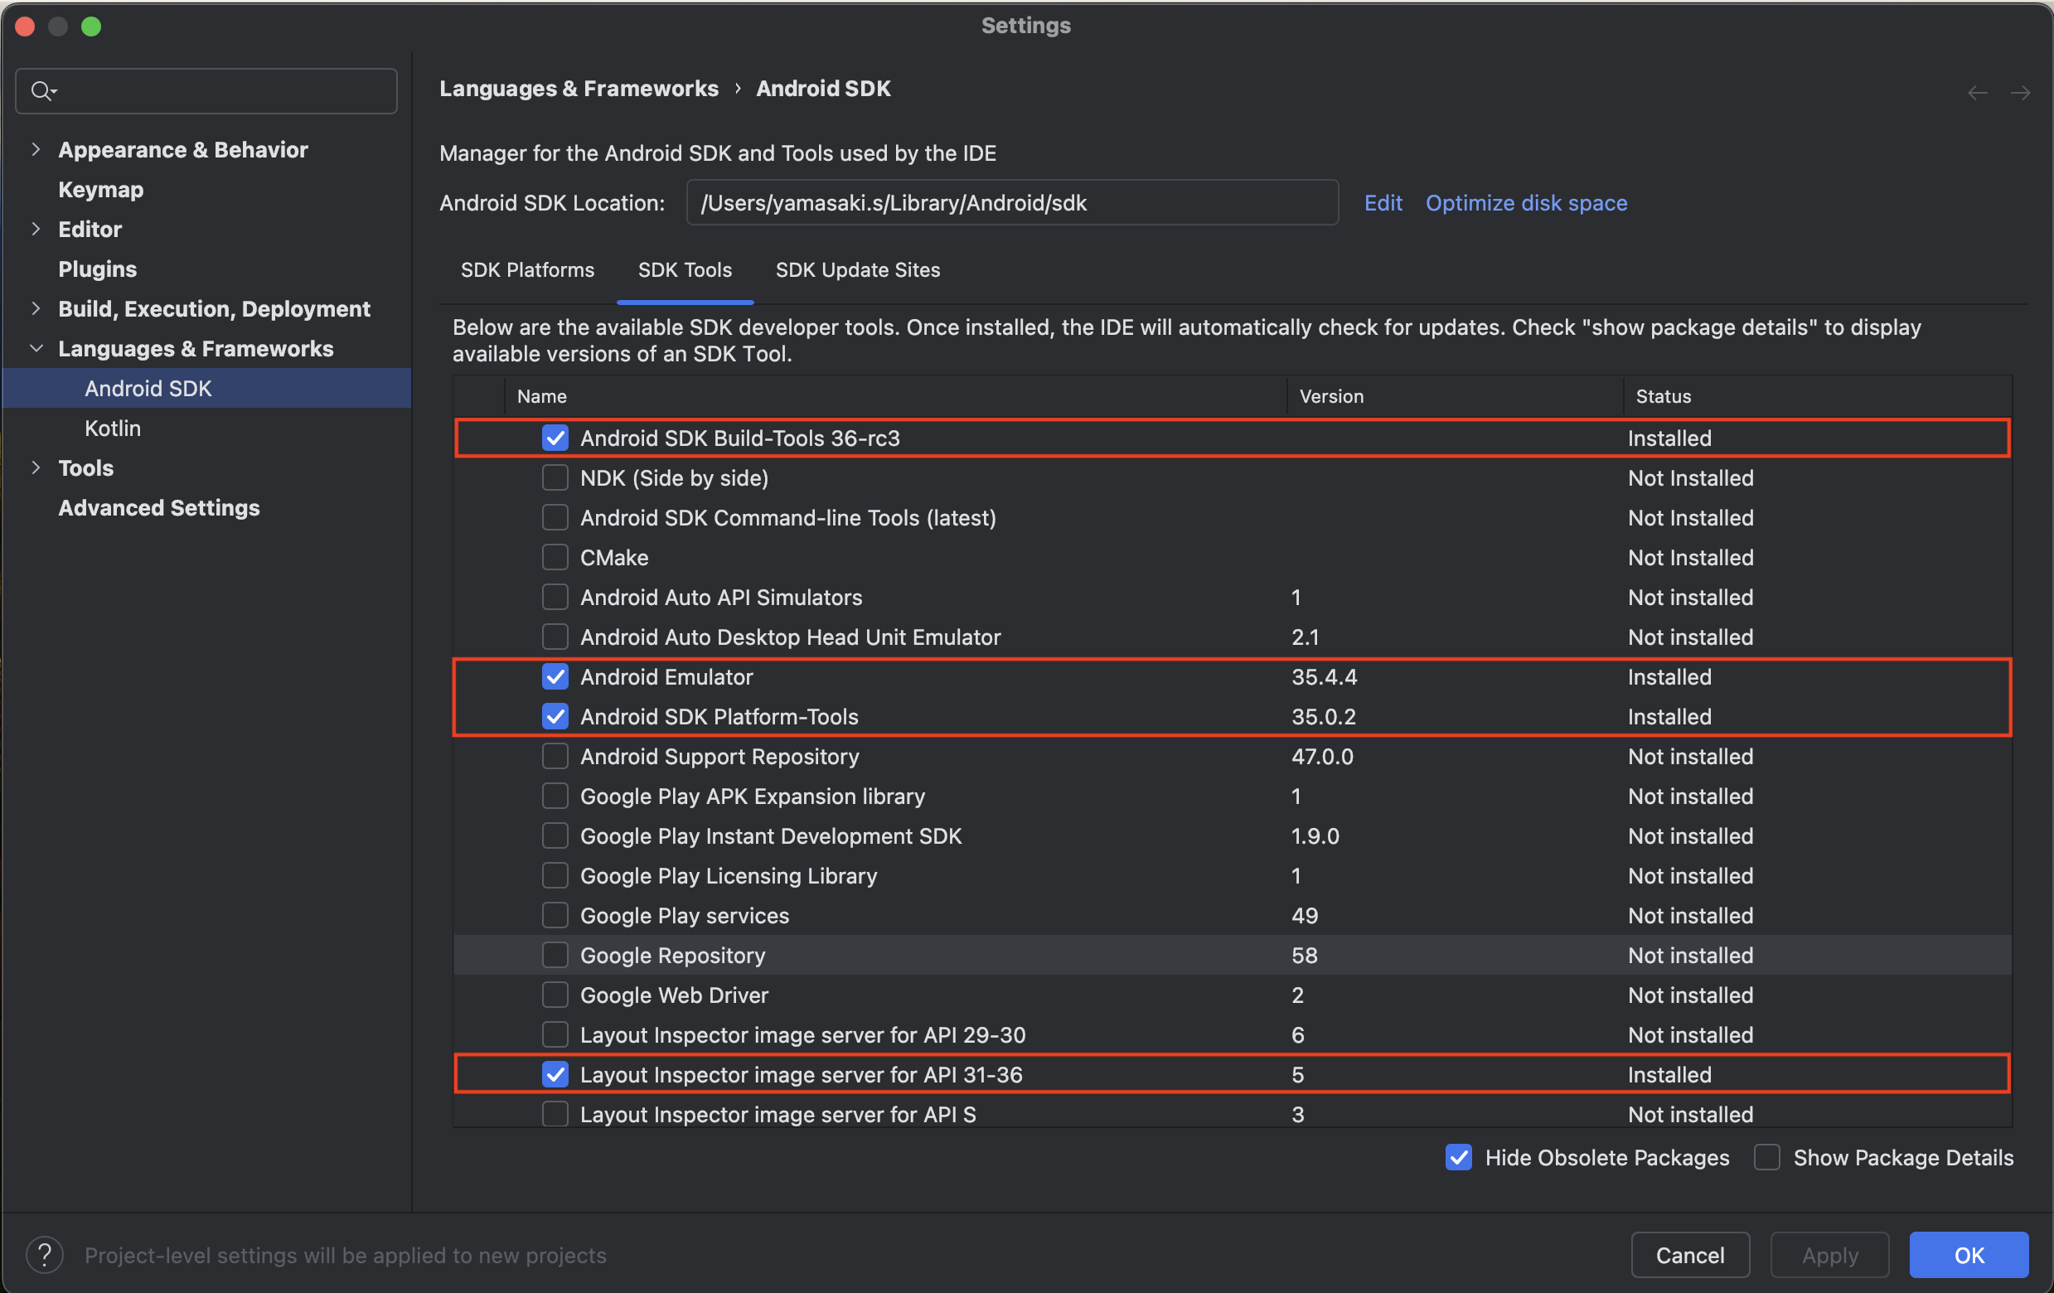Switch to SDK Platforms tab
The width and height of the screenshot is (2054, 1293).
(x=527, y=270)
